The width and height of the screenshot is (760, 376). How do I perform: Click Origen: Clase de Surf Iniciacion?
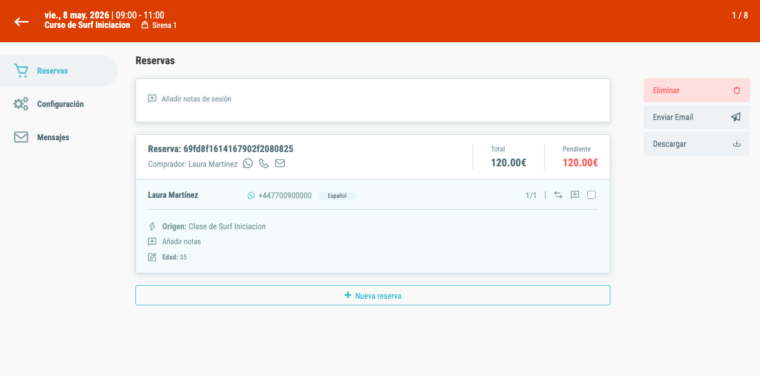(x=214, y=226)
